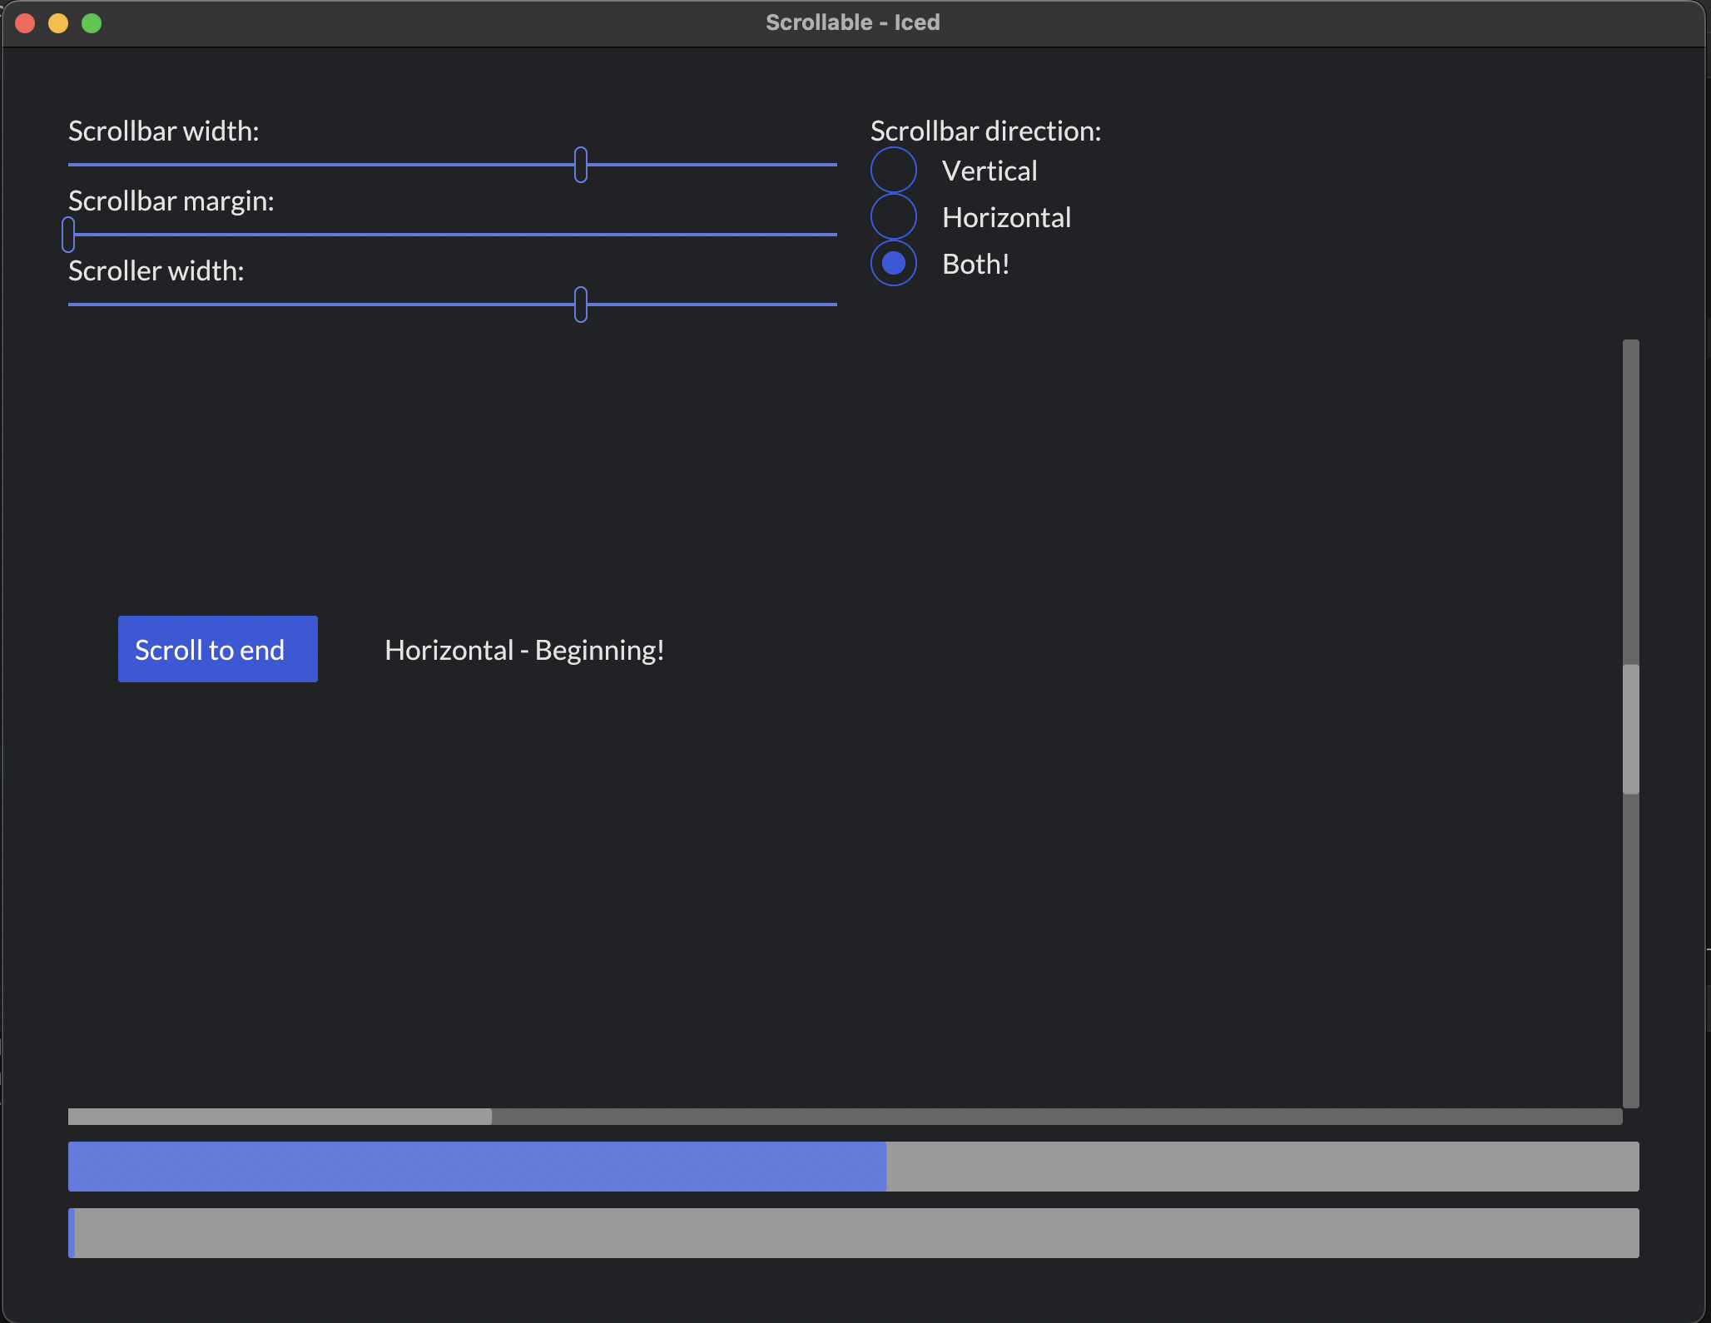Screen dimensions: 1711x1323
Task: Select the Both! radio option
Action: click(x=893, y=264)
